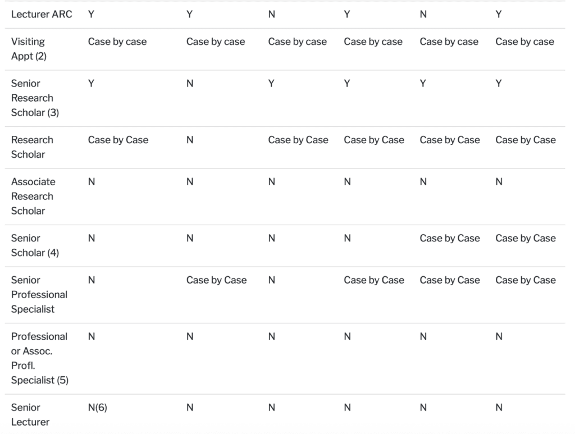
Task: Click the N(6) cell for Senior Lecturer
Action: coord(98,408)
